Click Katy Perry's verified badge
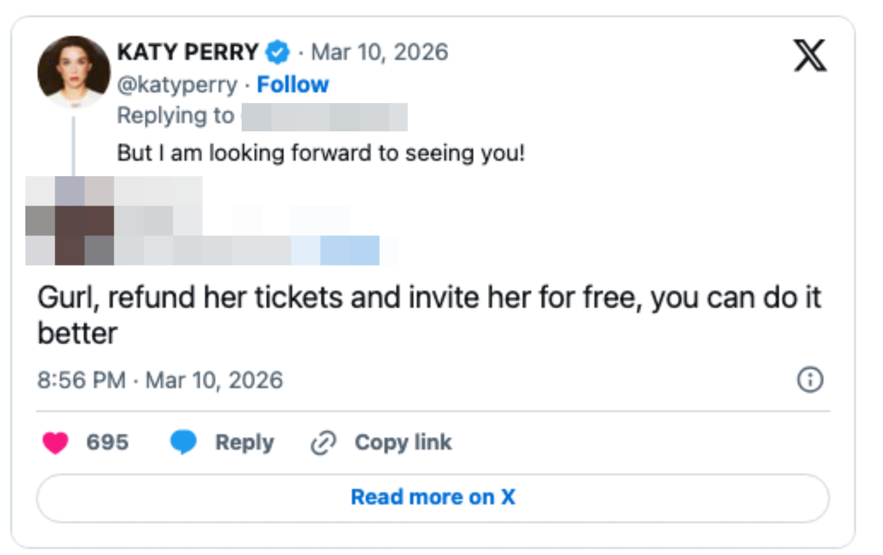 pos(277,52)
